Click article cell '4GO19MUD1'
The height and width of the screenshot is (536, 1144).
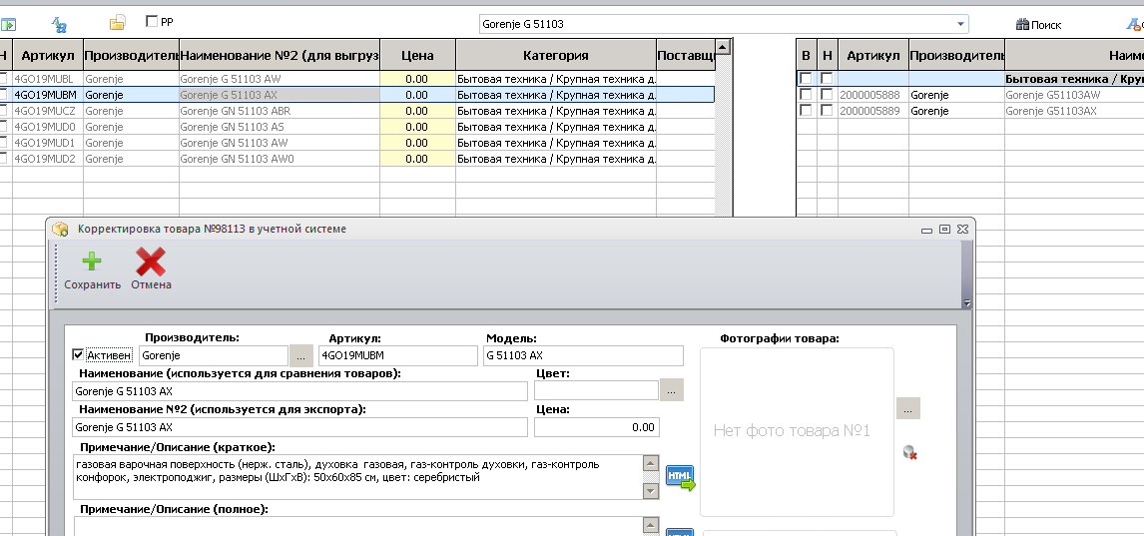tap(48, 143)
